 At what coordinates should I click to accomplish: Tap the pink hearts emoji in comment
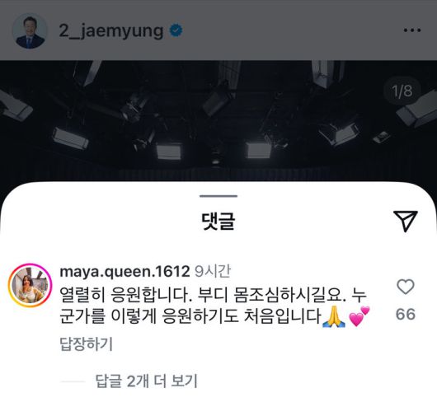[359, 316]
